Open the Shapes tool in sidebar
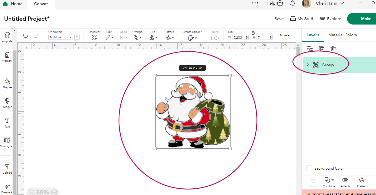 pos(7,83)
